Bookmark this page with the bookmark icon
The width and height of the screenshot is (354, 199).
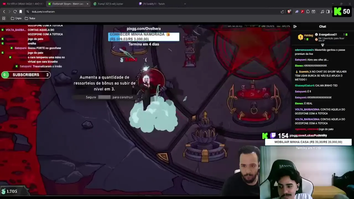20,12
